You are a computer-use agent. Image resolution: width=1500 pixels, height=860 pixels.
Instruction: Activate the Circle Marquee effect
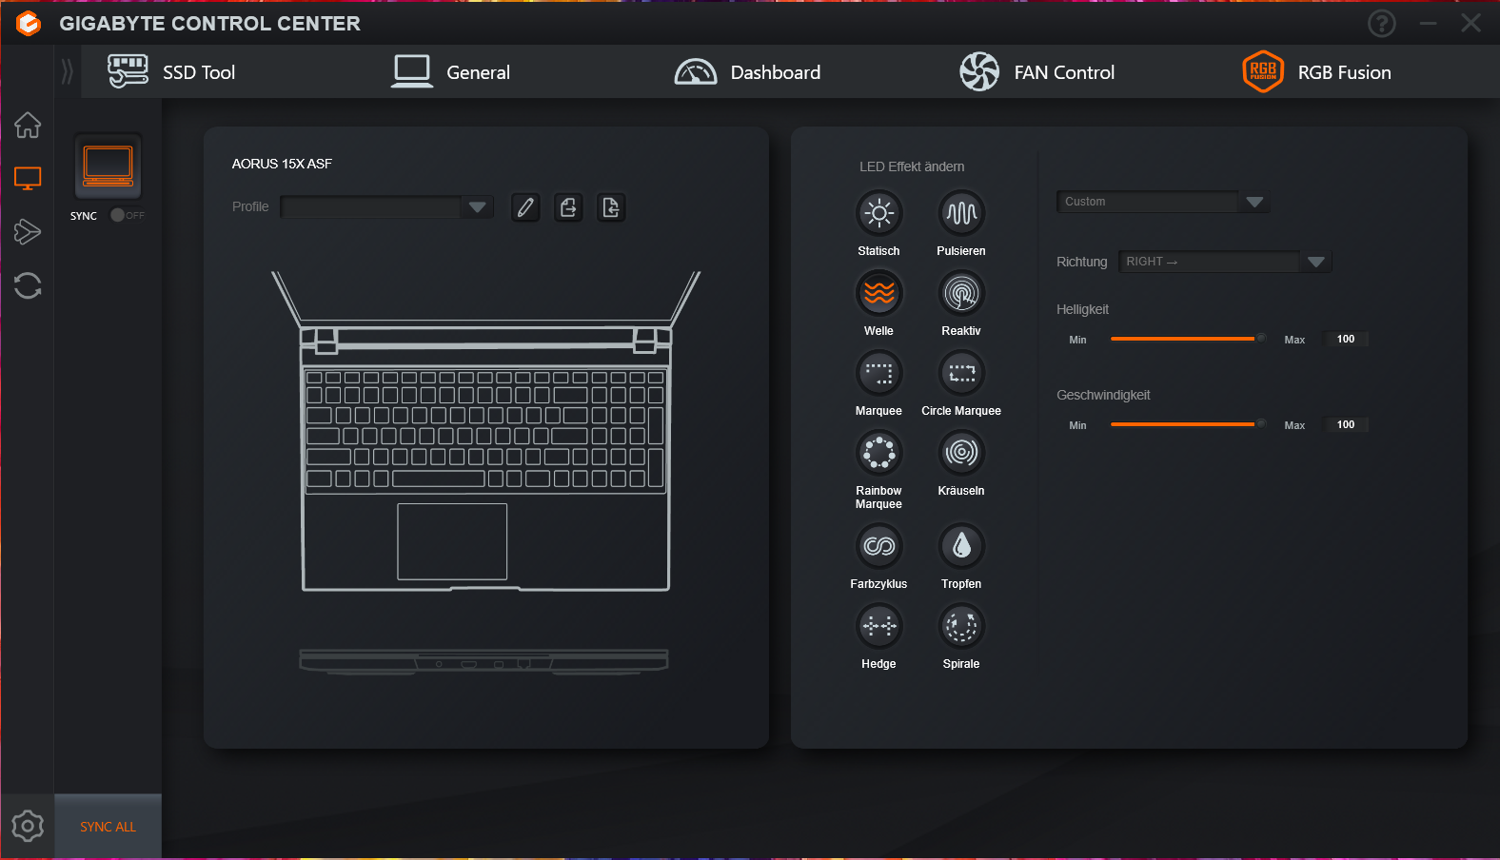[x=961, y=373]
